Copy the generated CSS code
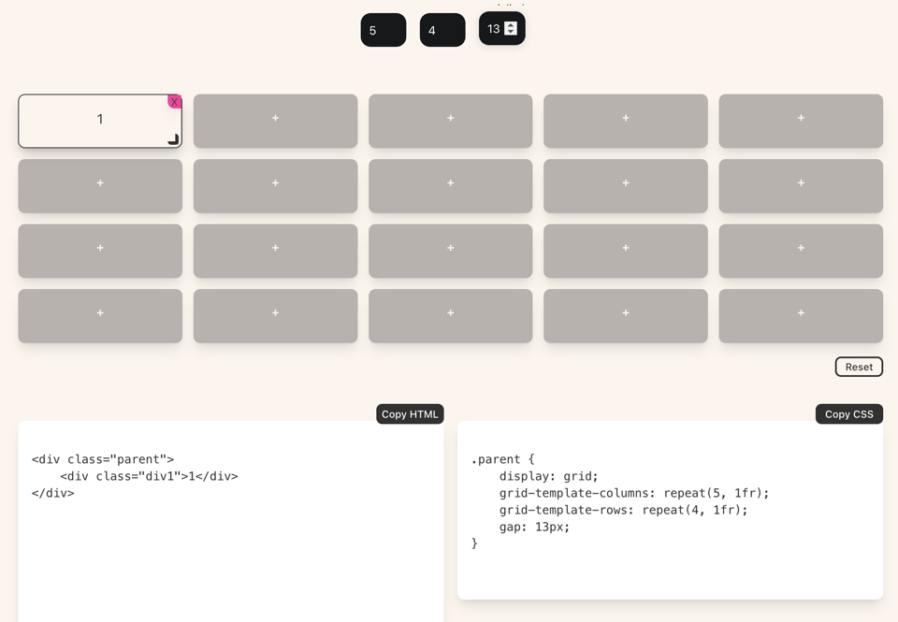The image size is (898, 622). (x=848, y=414)
